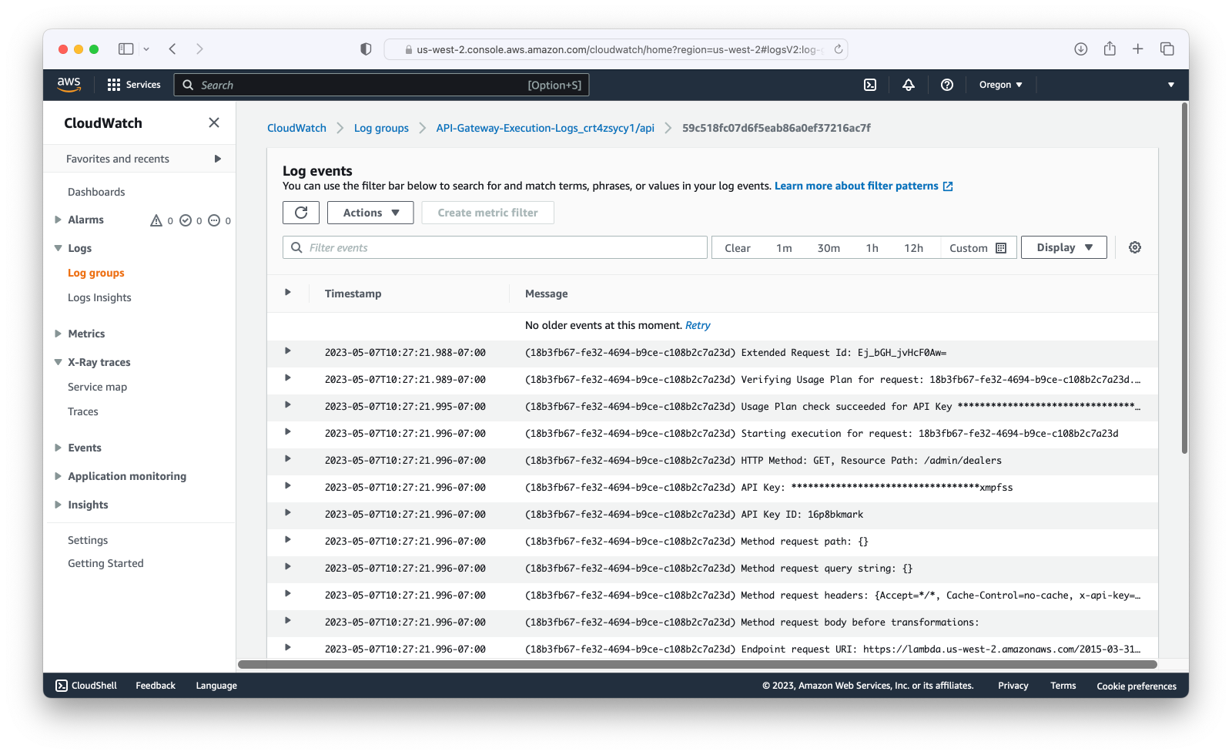Select the 1h time range
This screenshot has width=1232, height=755.
pos(872,248)
